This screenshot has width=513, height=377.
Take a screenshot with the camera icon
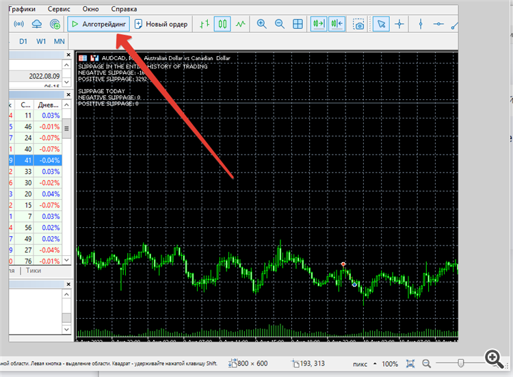358,24
